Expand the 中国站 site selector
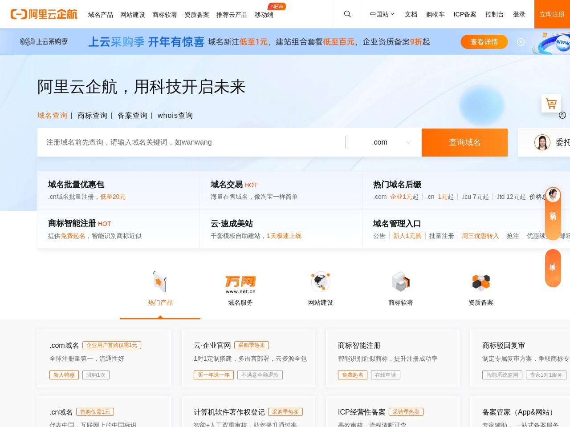Viewport: 570px width, 427px height. coord(382,14)
